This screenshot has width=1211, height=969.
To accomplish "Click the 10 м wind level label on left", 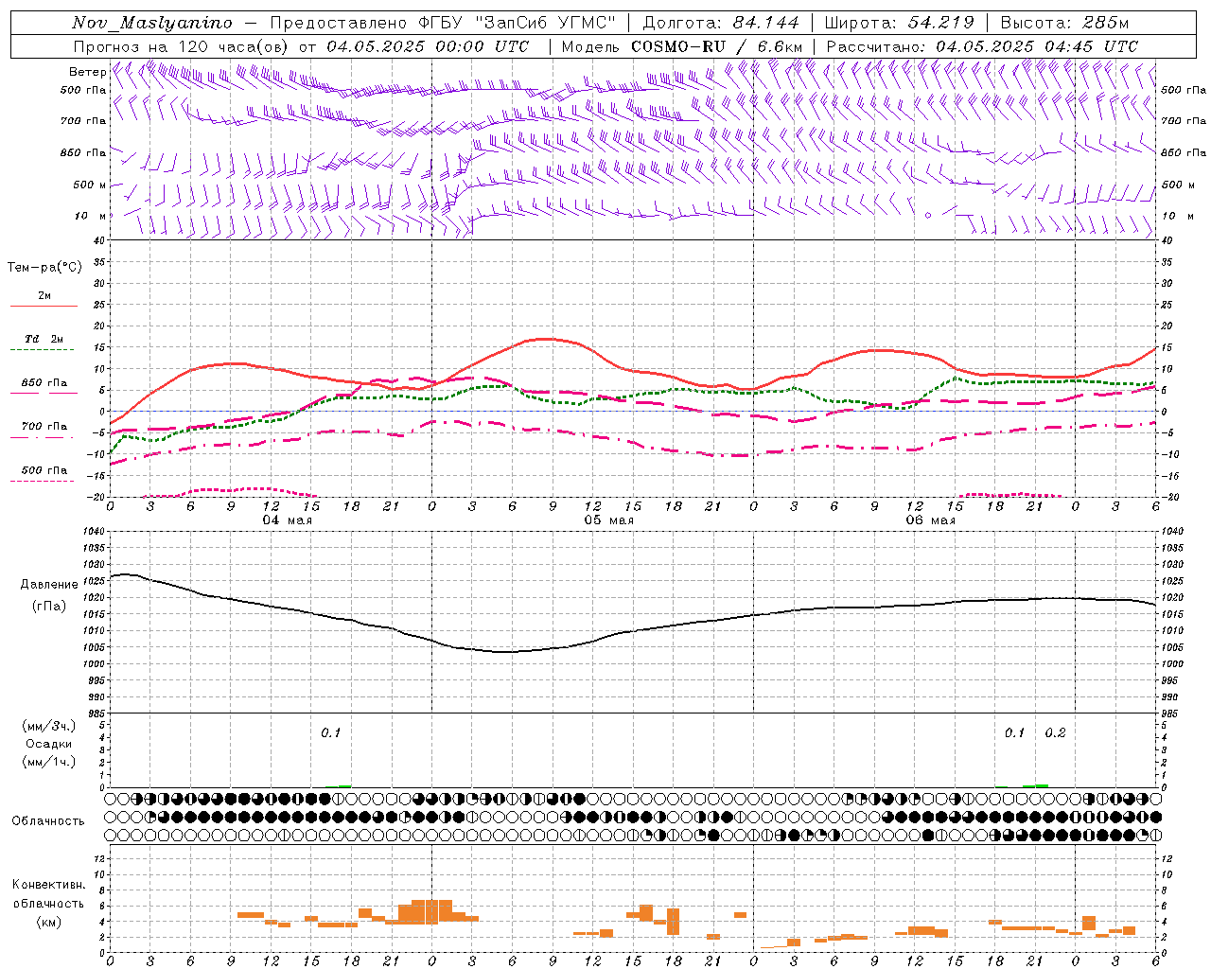I will coord(90,216).
